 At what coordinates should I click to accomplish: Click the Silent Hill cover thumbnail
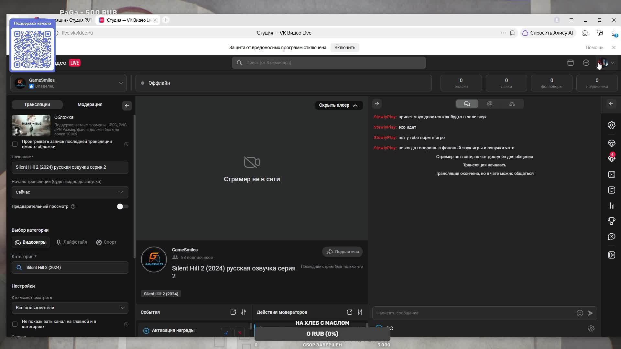31,125
